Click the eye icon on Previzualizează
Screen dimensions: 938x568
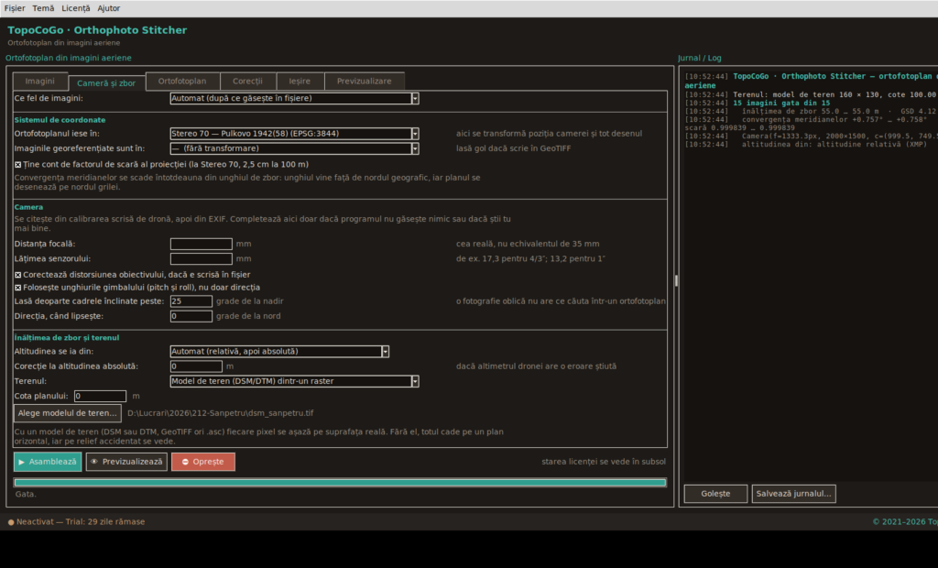94,462
